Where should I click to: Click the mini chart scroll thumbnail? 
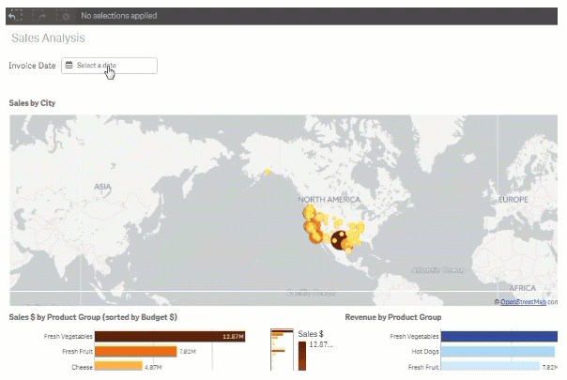(x=282, y=349)
